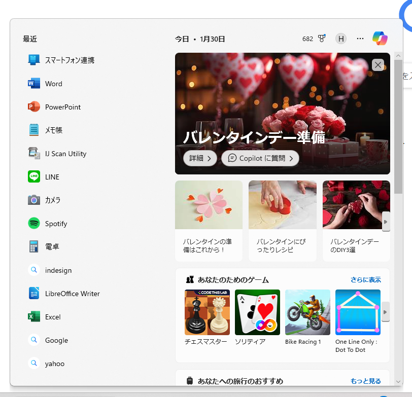The height and width of the screenshot is (397, 412).
Task: Open the rewards trophy icon
Action: [x=322, y=39]
